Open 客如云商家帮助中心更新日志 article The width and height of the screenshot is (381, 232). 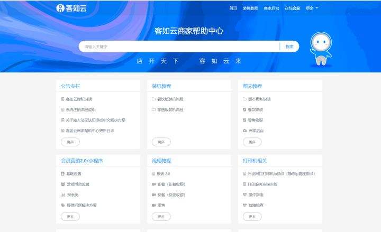point(90,131)
